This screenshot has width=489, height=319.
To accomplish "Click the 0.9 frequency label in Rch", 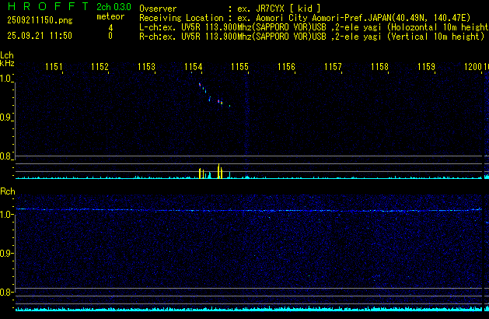I will pos(6,254).
